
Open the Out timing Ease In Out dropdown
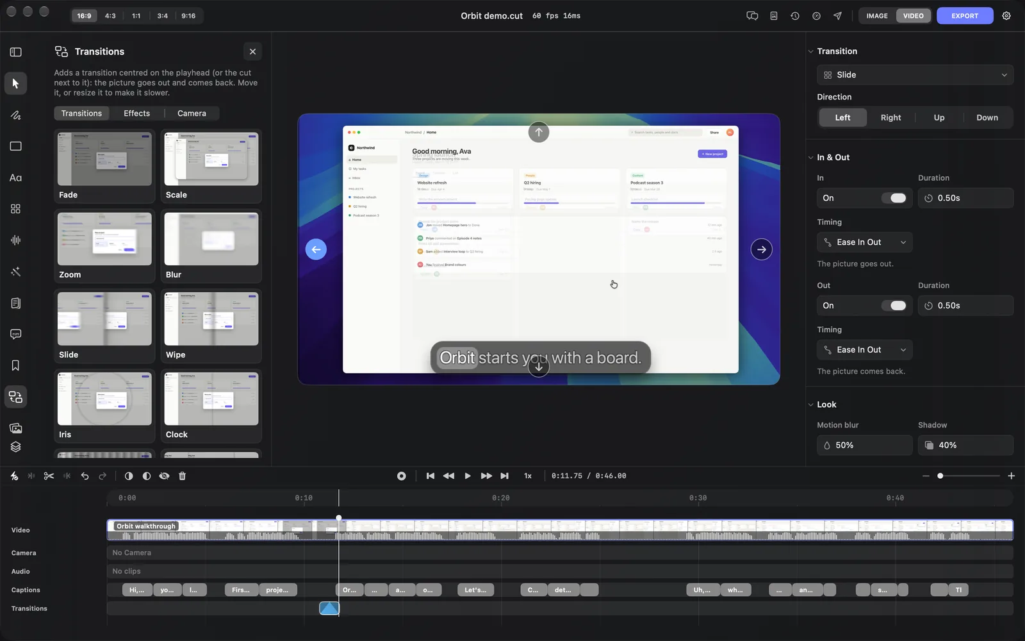(x=864, y=350)
